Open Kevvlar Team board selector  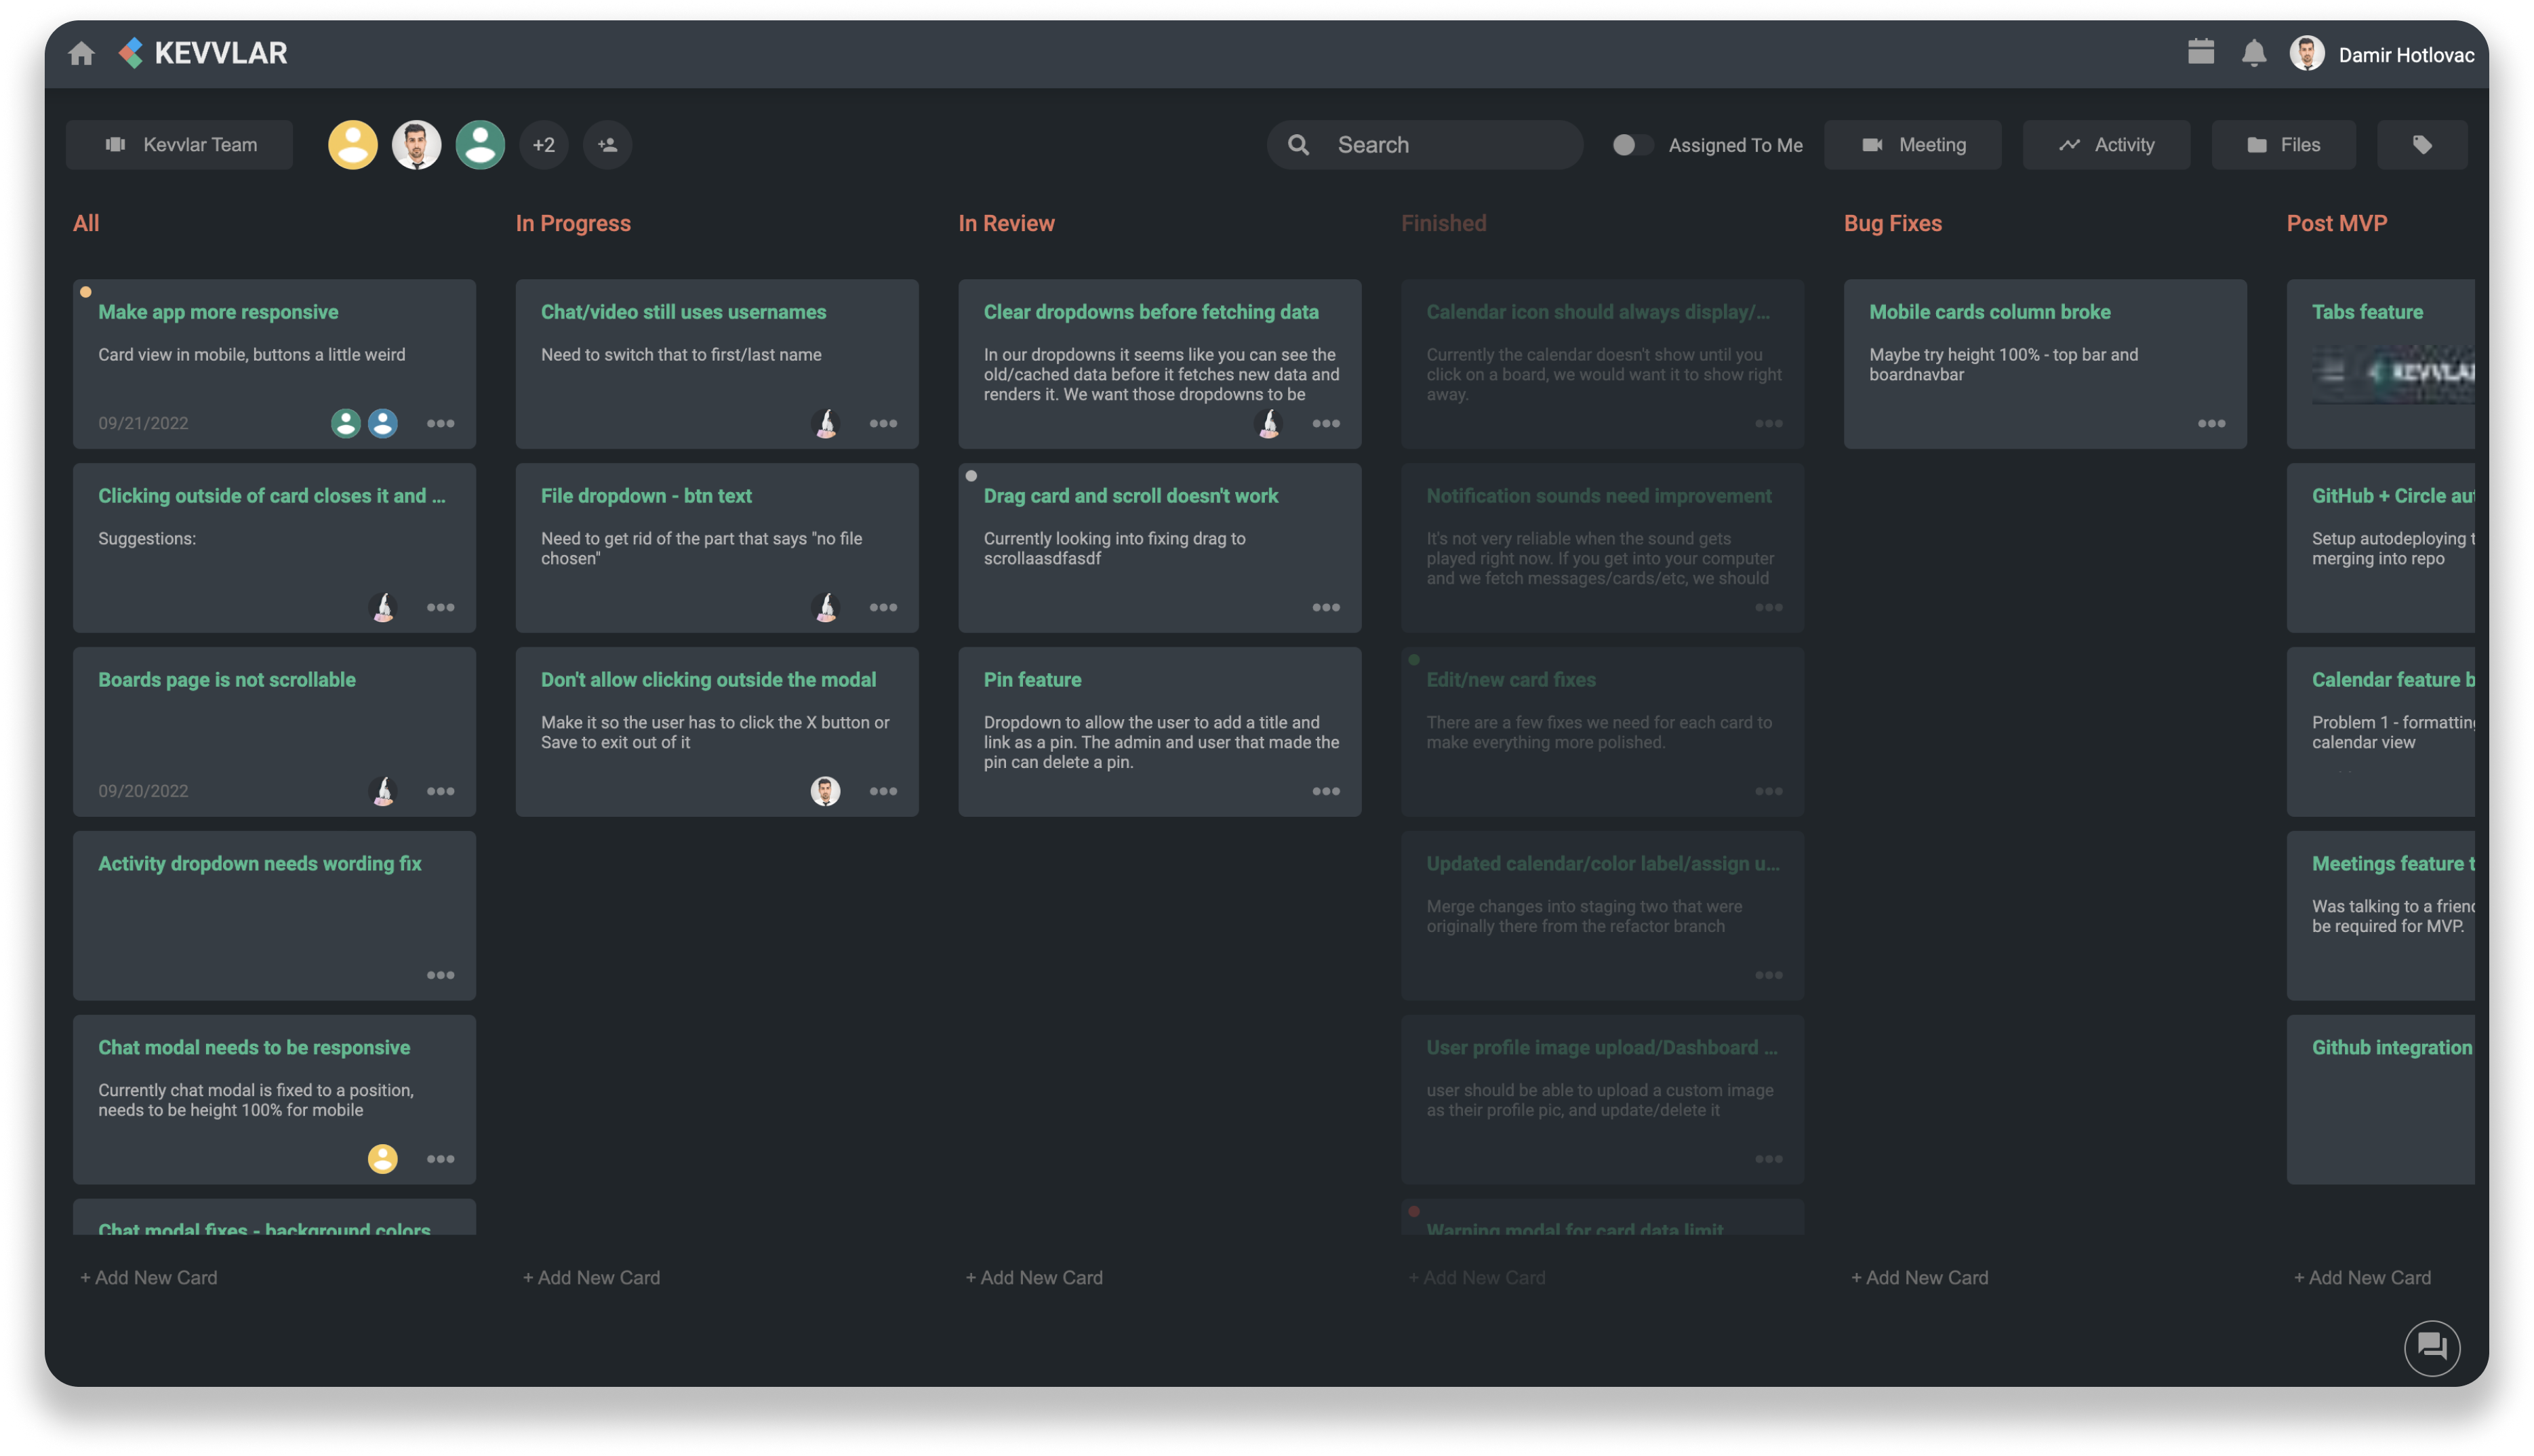coord(180,145)
